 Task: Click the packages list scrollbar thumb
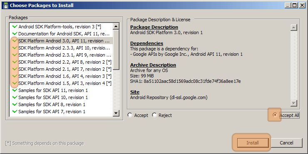point(116,50)
